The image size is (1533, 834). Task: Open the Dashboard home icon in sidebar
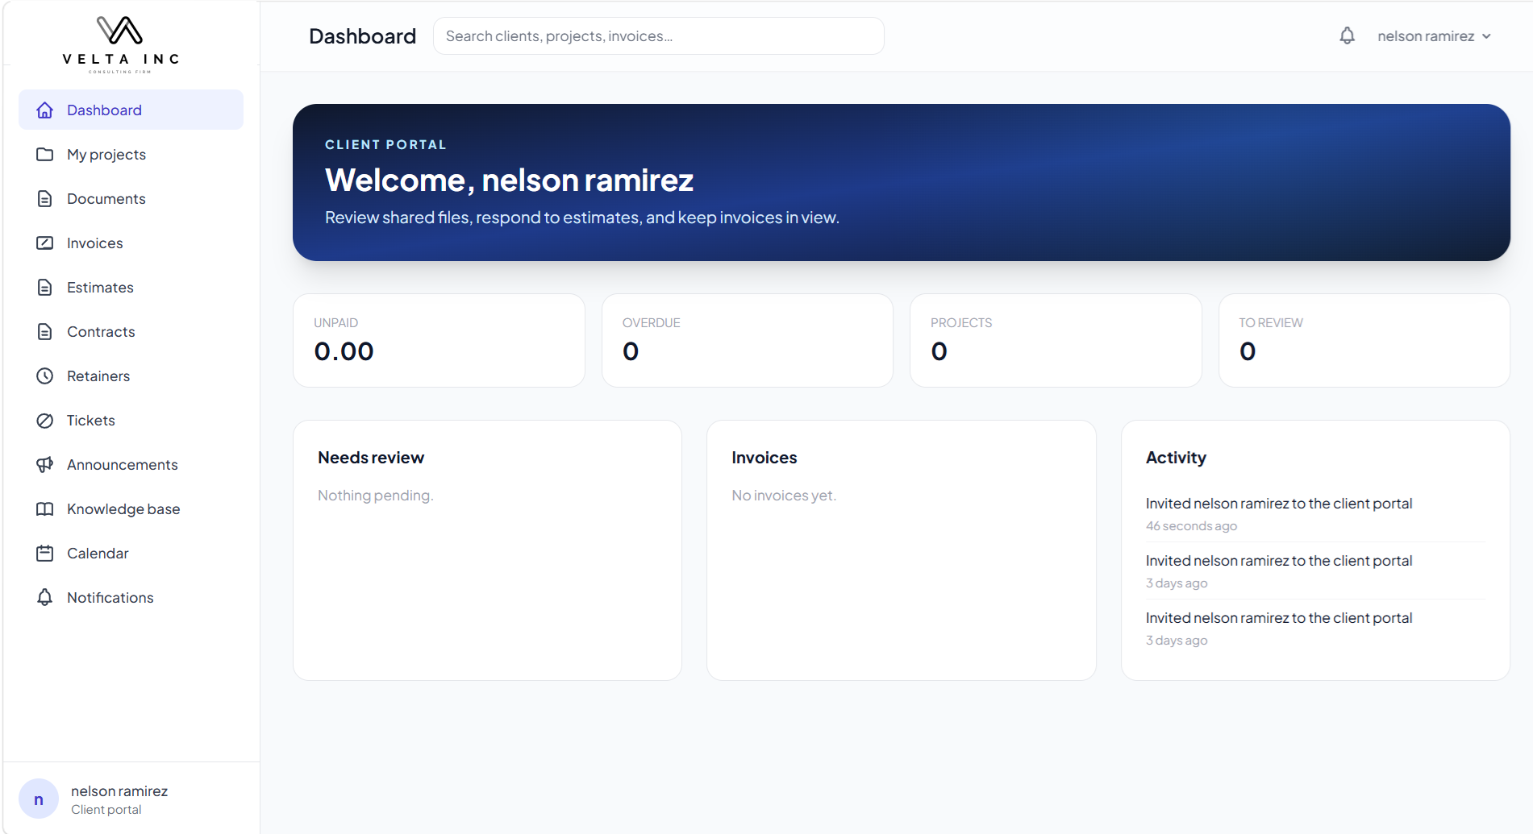(45, 110)
